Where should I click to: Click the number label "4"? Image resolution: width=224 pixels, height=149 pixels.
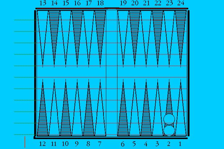pos(146,144)
